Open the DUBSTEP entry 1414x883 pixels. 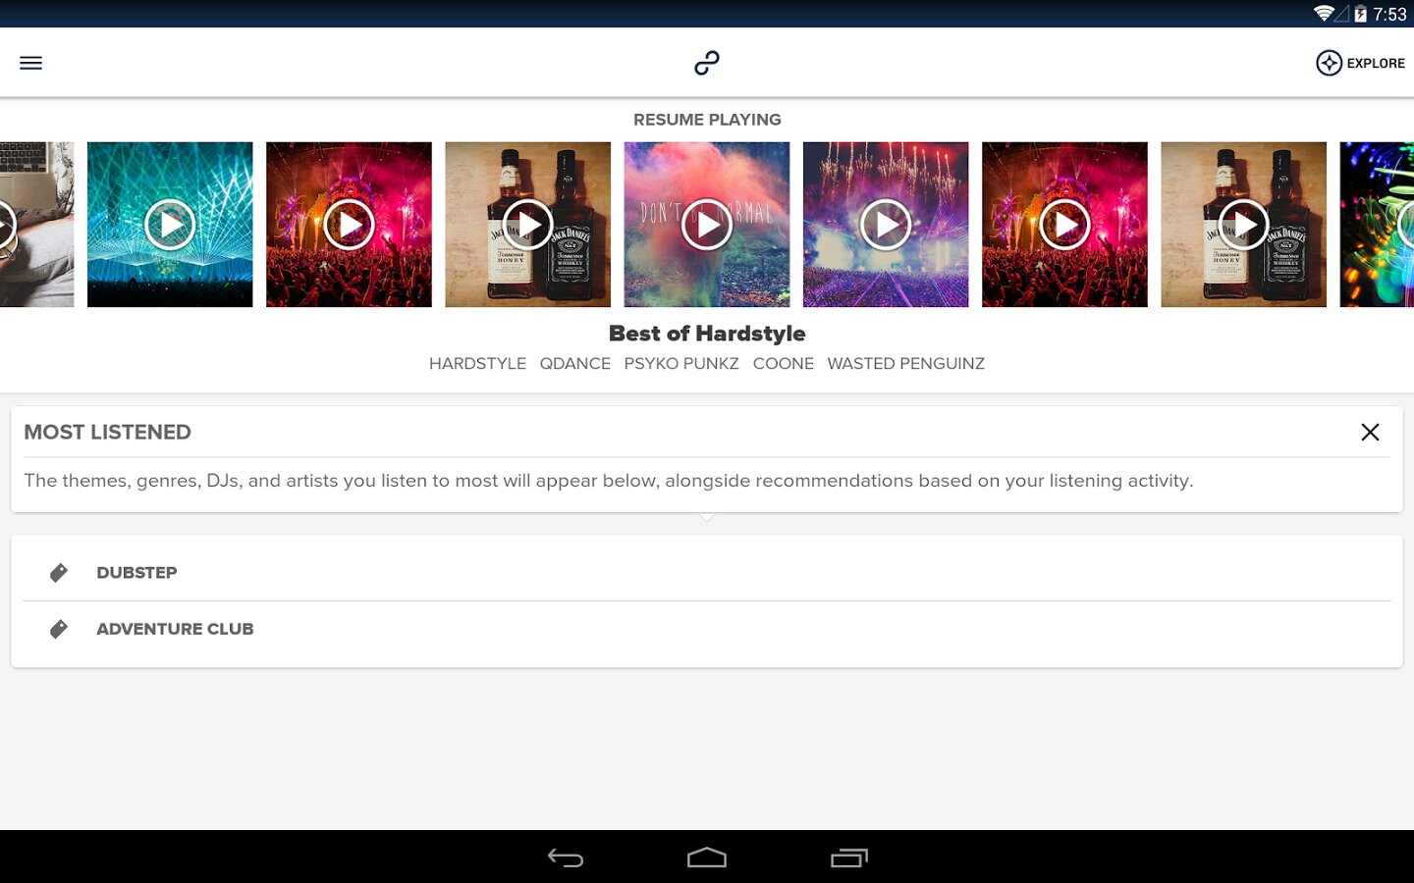[x=707, y=573]
